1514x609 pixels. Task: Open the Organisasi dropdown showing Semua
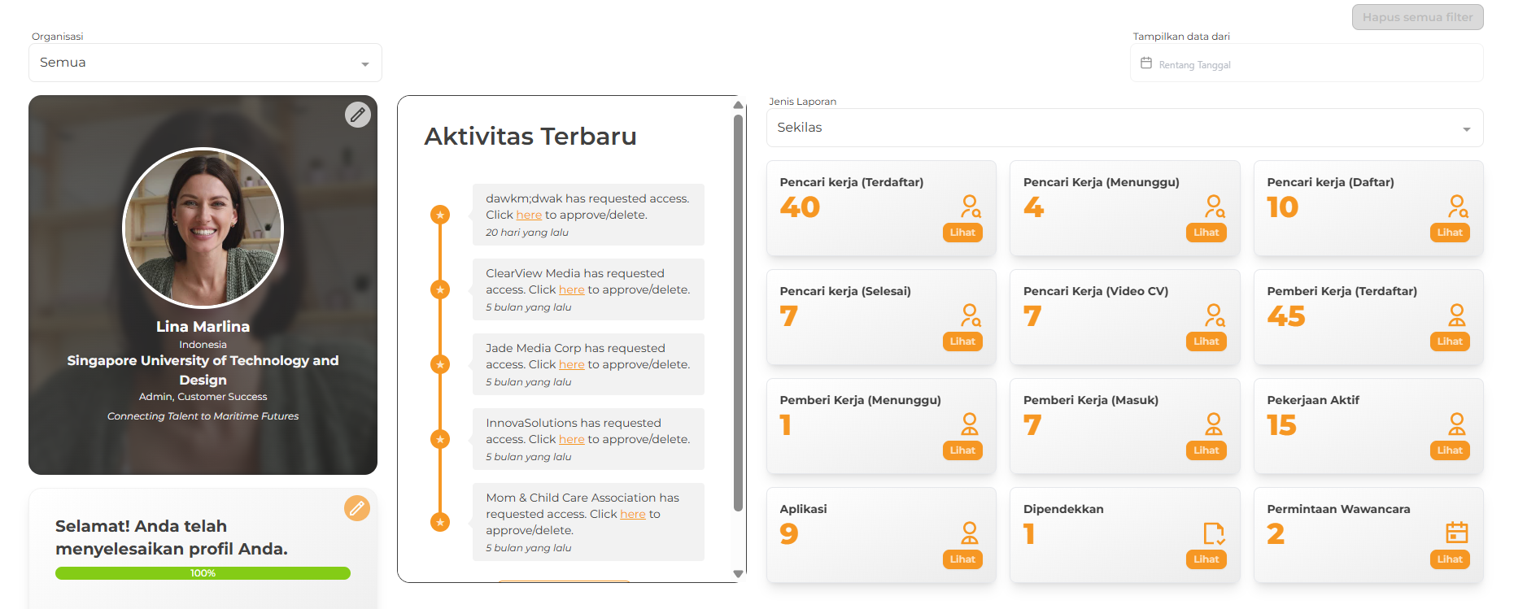pos(205,63)
